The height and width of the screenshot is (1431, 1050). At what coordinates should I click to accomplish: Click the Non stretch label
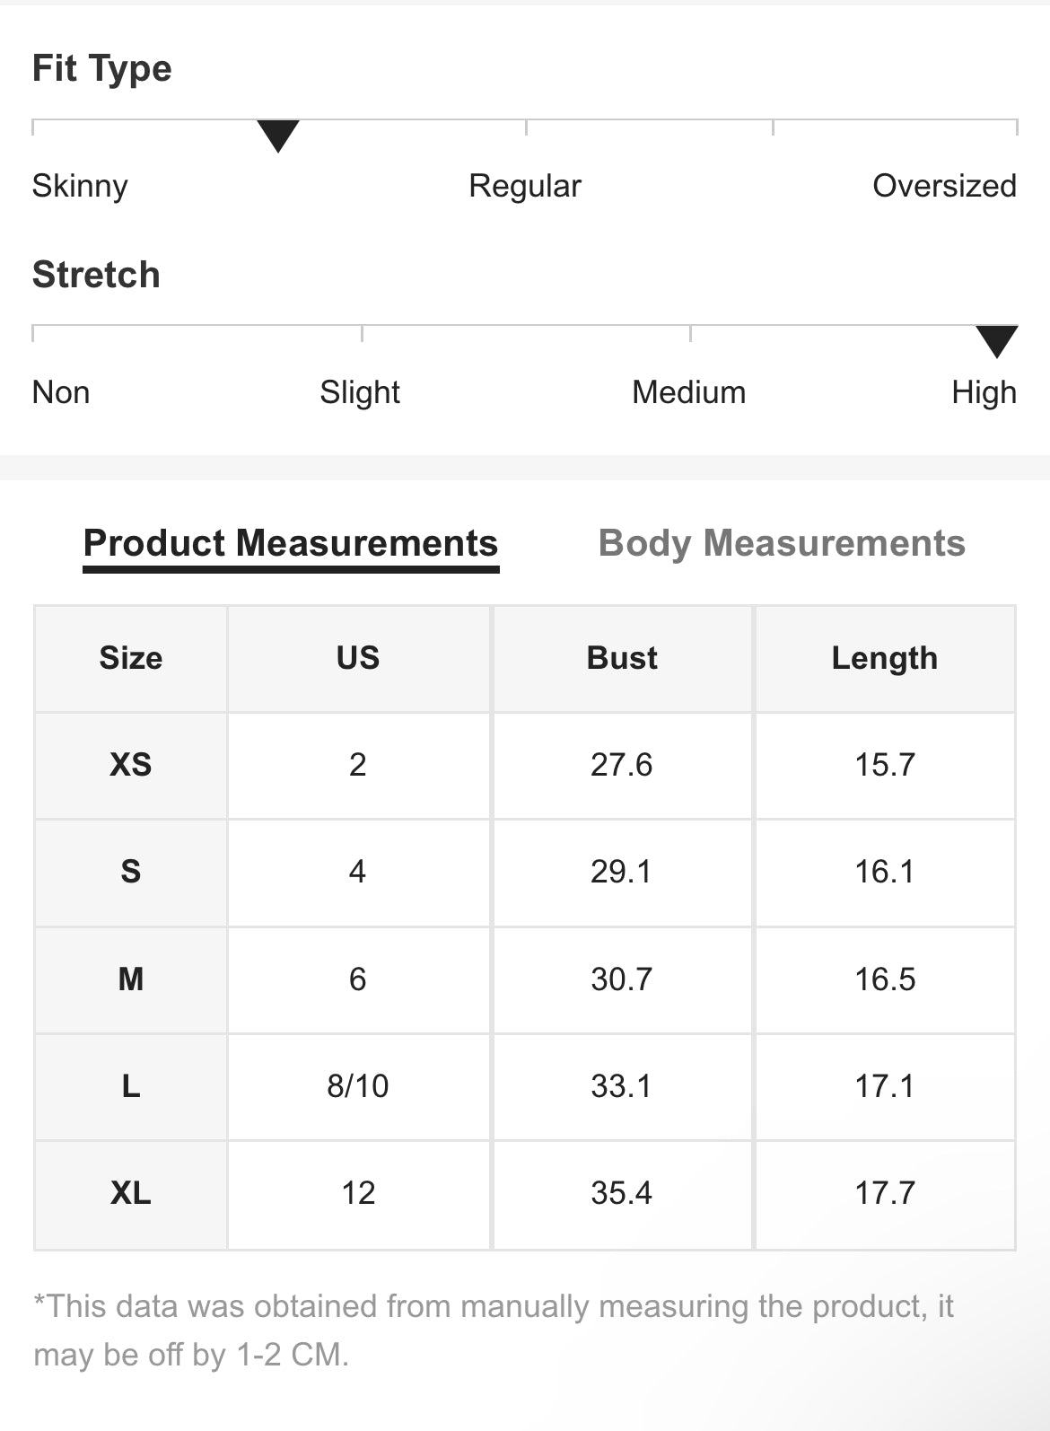pos(61,392)
